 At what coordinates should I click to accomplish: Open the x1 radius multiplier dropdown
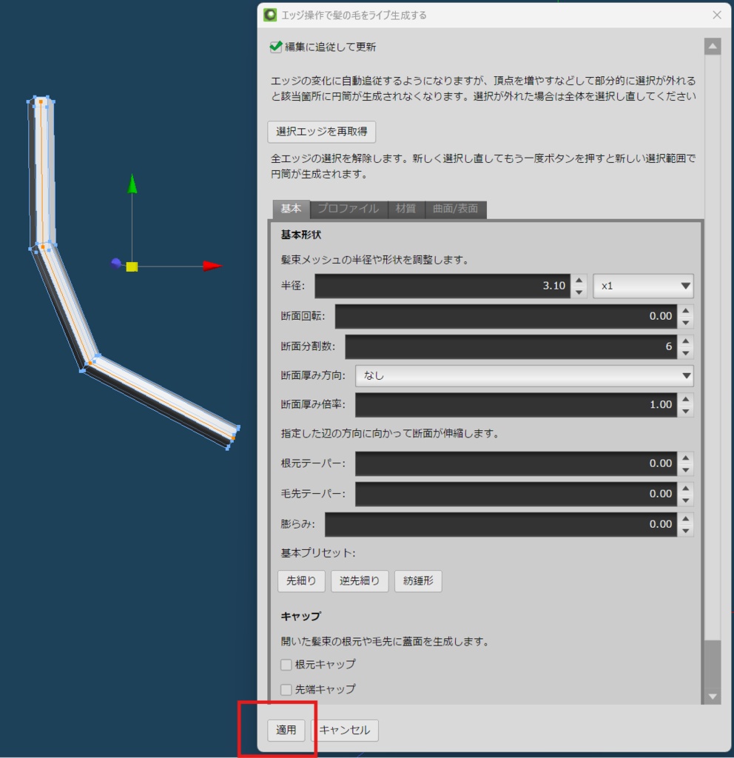click(x=643, y=286)
